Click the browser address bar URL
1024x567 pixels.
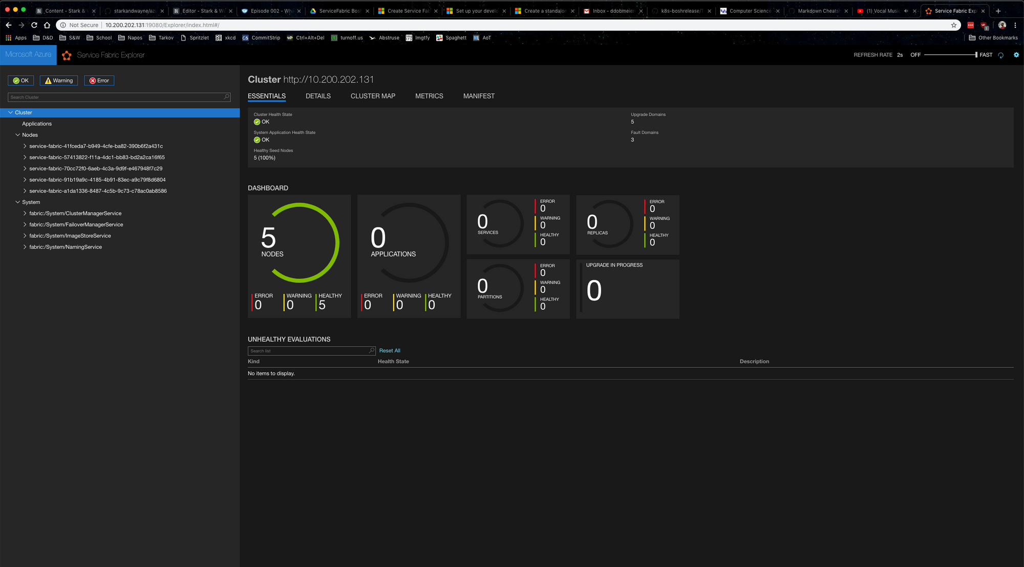tap(162, 25)
